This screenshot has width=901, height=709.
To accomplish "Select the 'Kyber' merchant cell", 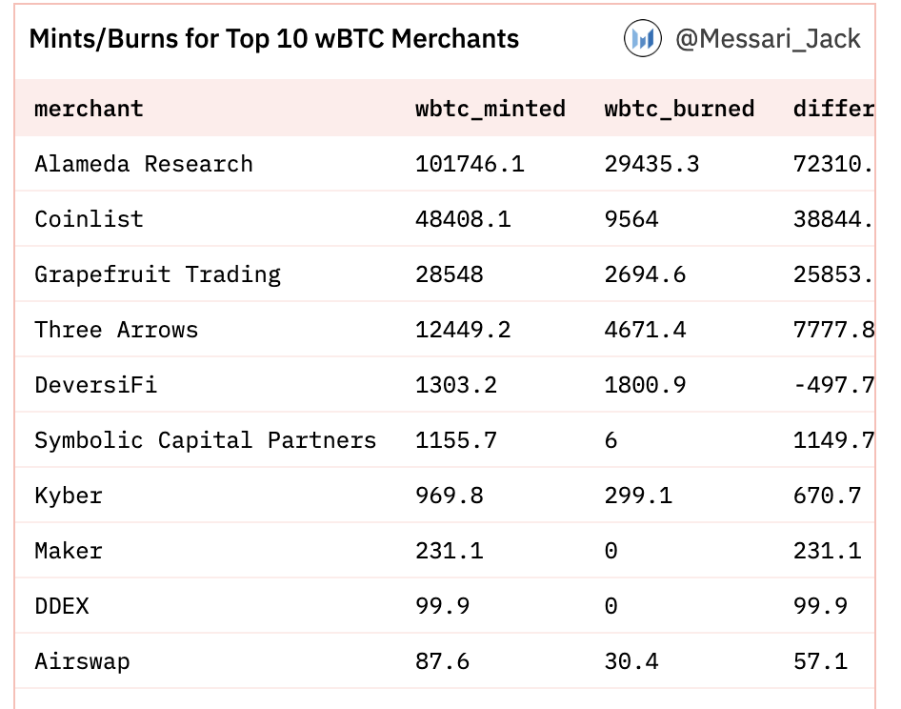I will pyautogui.click(x=69, y=496).
